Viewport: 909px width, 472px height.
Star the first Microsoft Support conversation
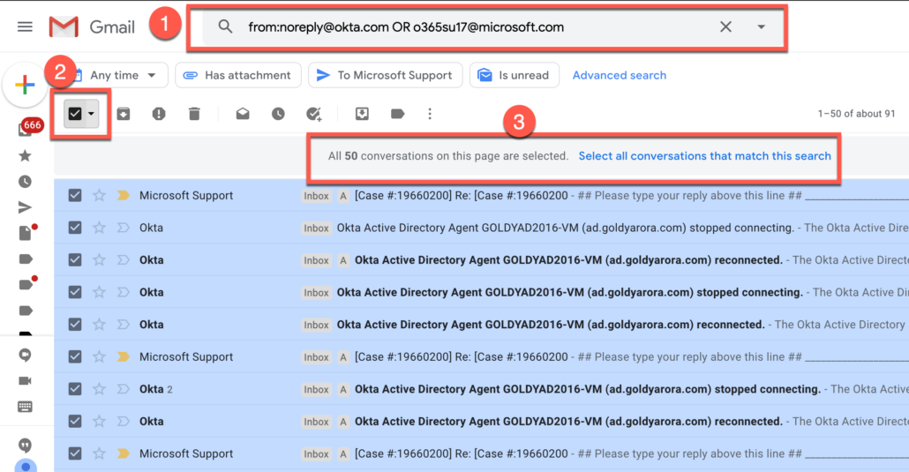tap(99, 195)
